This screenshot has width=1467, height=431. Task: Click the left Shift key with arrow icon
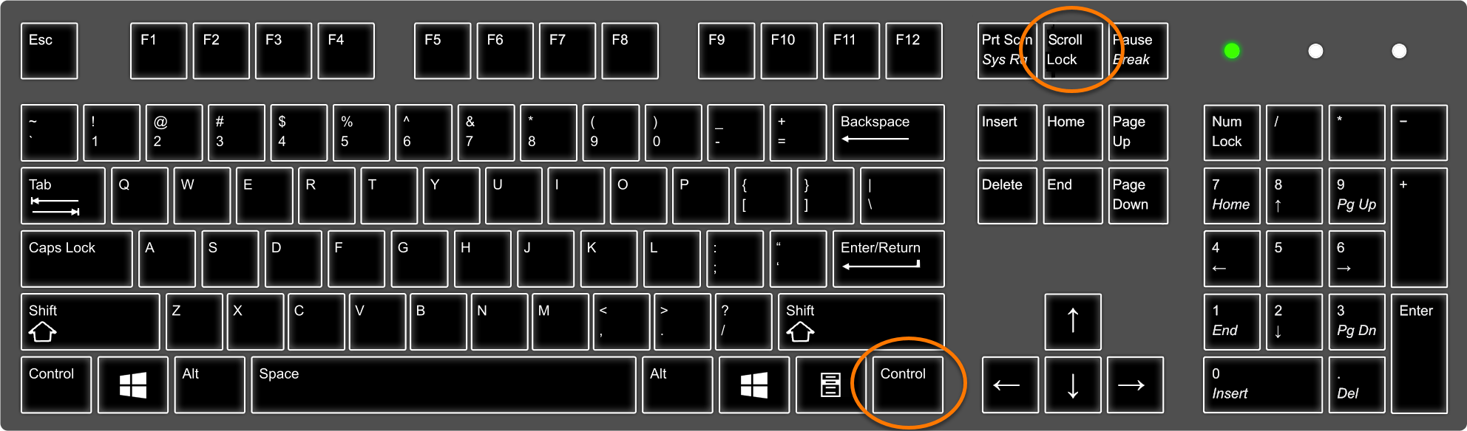tap(90, 322)
